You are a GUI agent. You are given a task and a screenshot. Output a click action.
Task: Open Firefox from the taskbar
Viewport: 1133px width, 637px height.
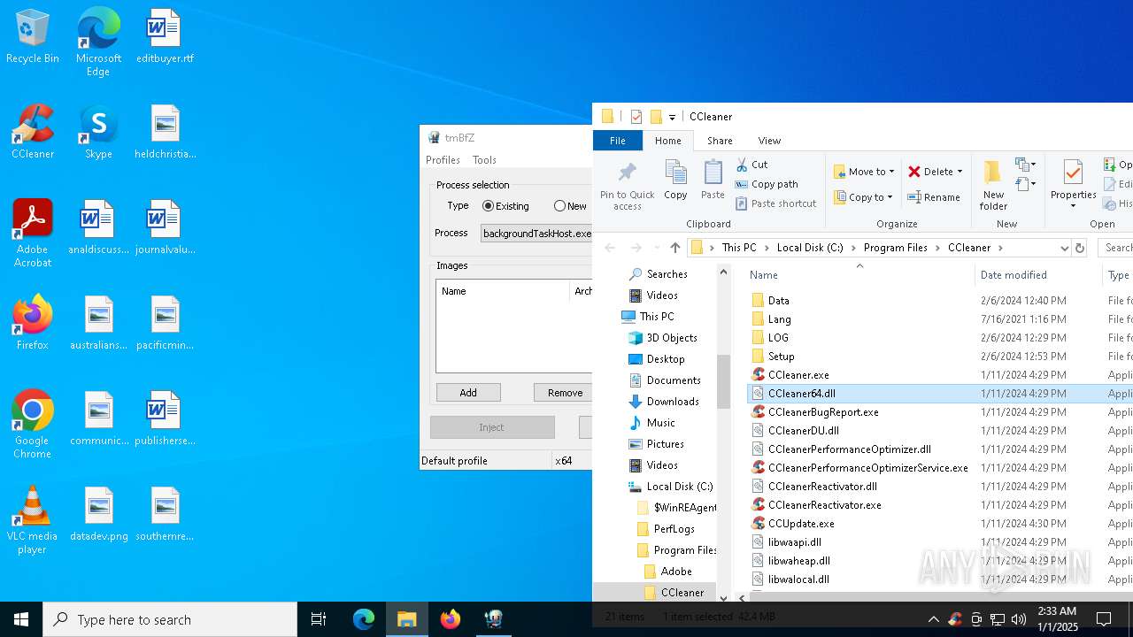[451, 619]
